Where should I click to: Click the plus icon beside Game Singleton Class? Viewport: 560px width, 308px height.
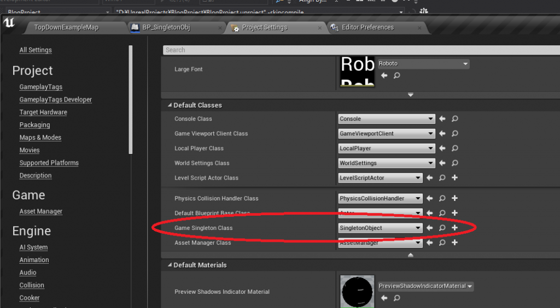pos(454,228)
